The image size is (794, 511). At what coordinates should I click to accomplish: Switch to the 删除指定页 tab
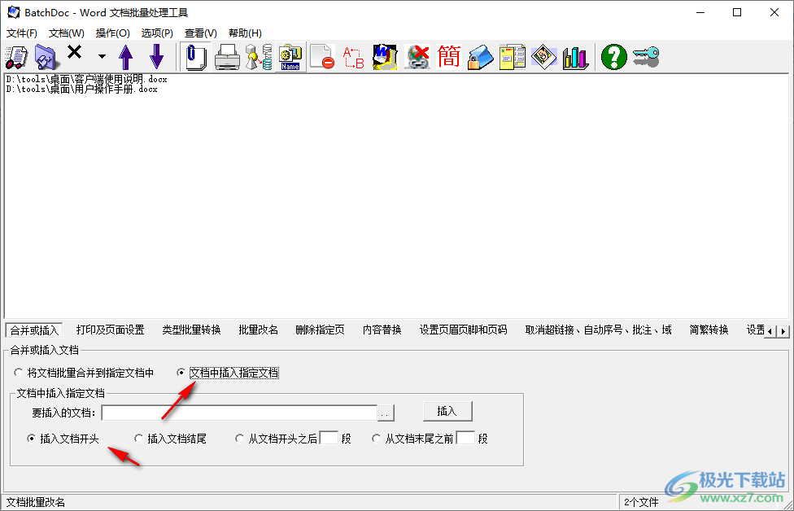(x=320, y=330)
